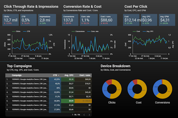
Task: Click Click Through Rate & Impressions heading
Action: (31, 7)
